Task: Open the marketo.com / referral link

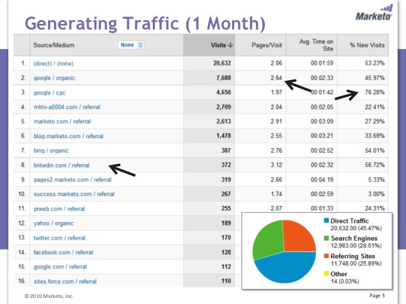Action: [x=62, y=121]
